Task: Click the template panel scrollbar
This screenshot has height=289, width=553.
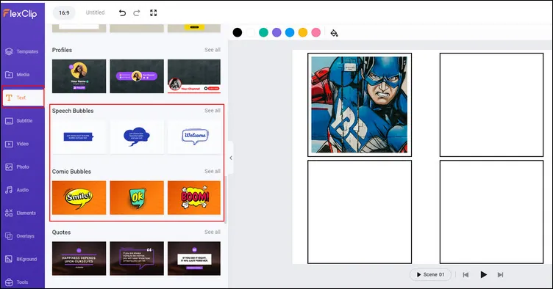Action: pos(225,199)
